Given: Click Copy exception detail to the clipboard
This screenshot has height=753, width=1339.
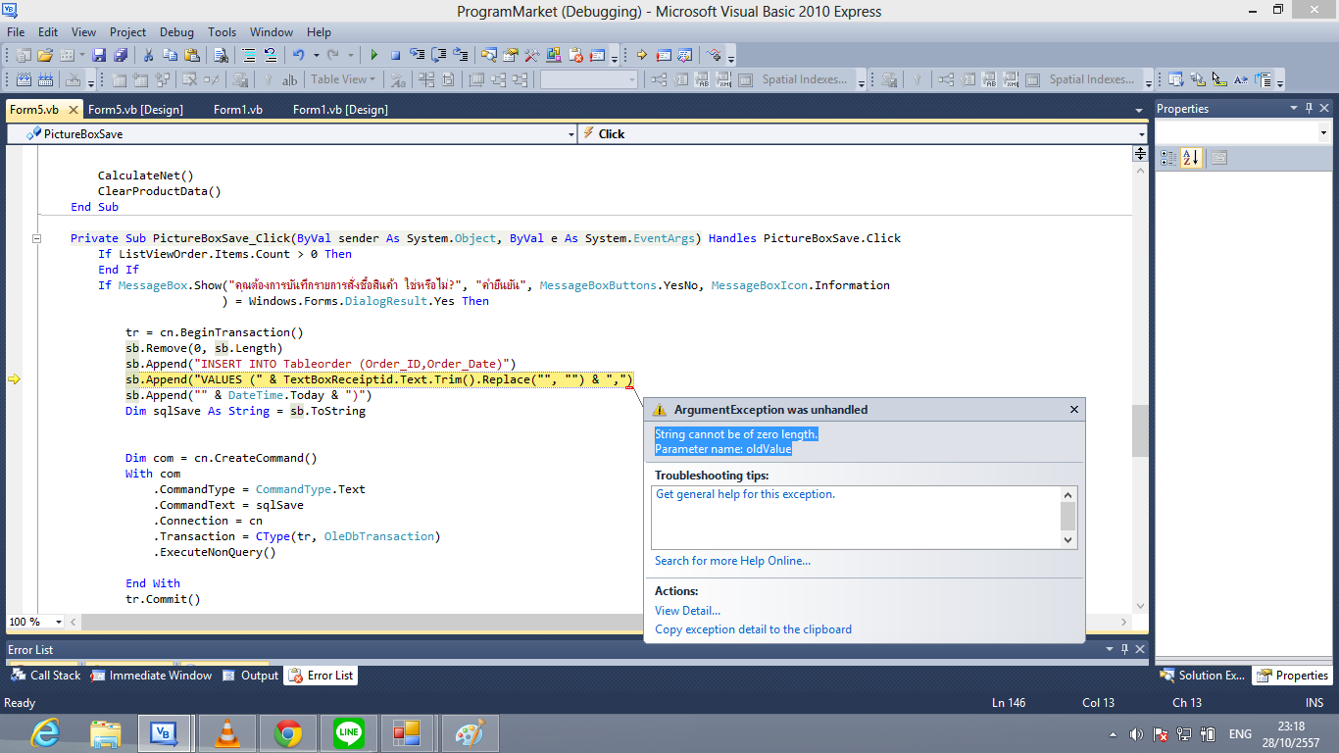Looking at the screenshot, I should (x=753, y=629).
